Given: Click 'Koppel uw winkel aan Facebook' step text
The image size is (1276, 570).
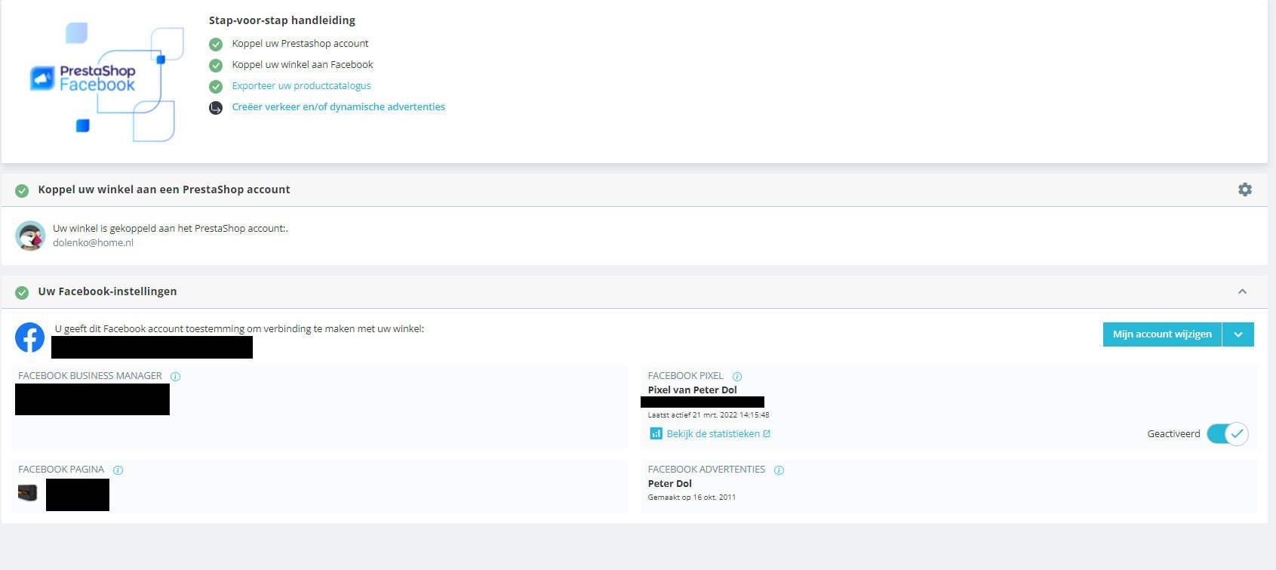Looking at the screenshot, I should [303, 65].
